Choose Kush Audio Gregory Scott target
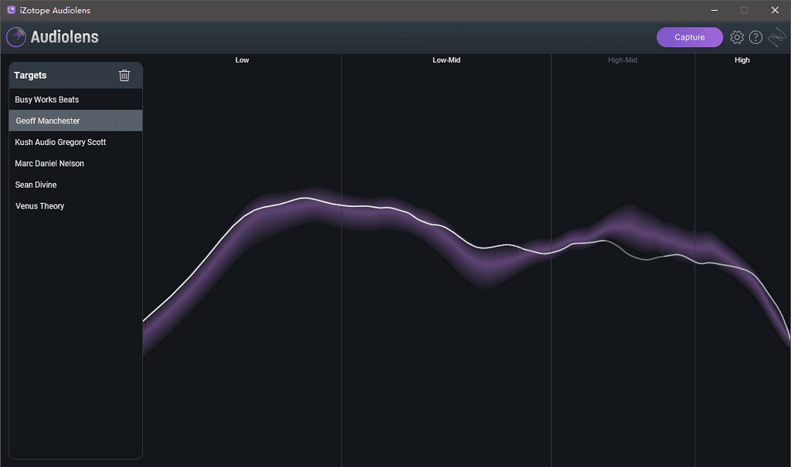 (60, 143)
